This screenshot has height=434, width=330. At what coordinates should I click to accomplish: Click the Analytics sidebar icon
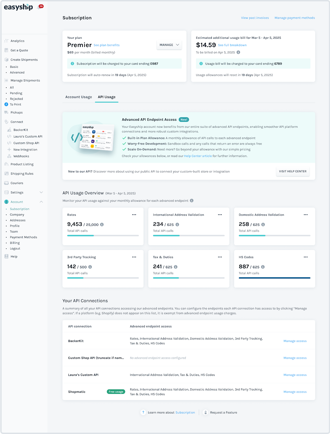click(6, 41)
